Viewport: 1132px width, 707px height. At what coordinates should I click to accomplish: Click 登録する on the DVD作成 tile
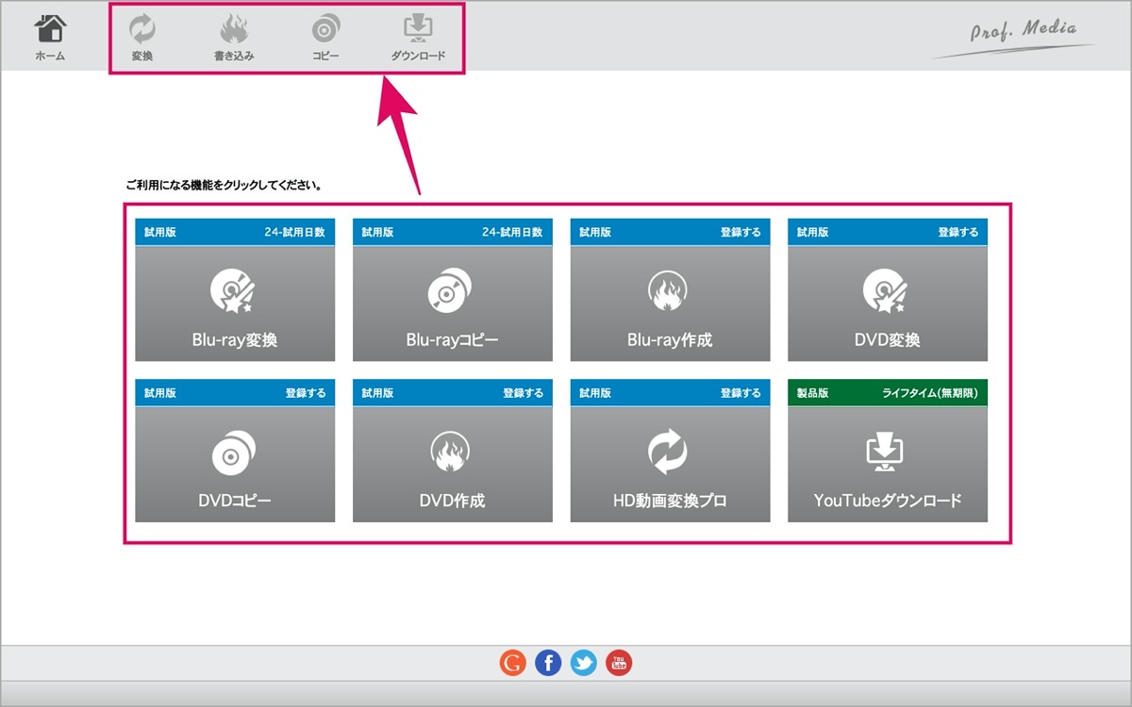coord(523,393)
